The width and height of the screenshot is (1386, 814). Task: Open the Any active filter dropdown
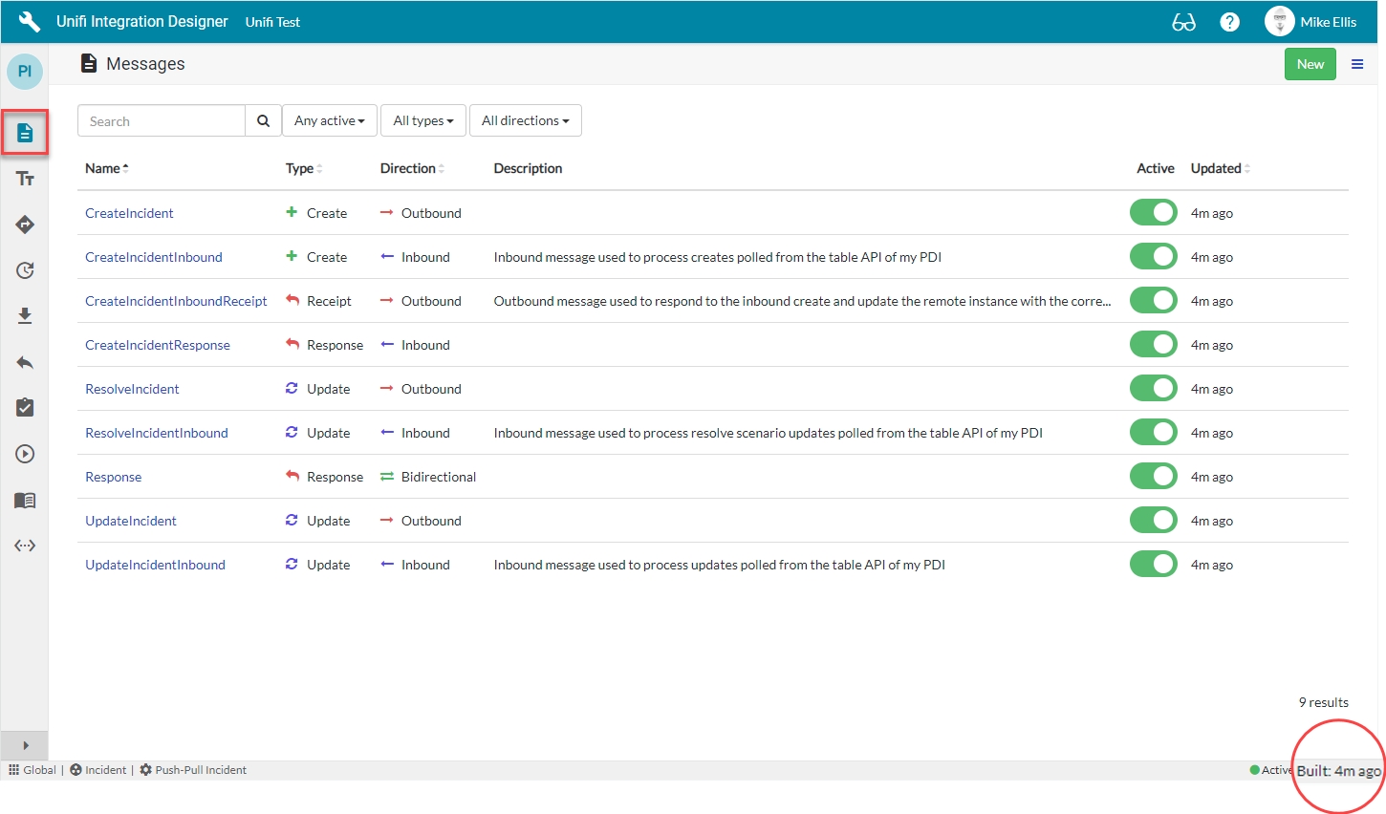[329, 121]
